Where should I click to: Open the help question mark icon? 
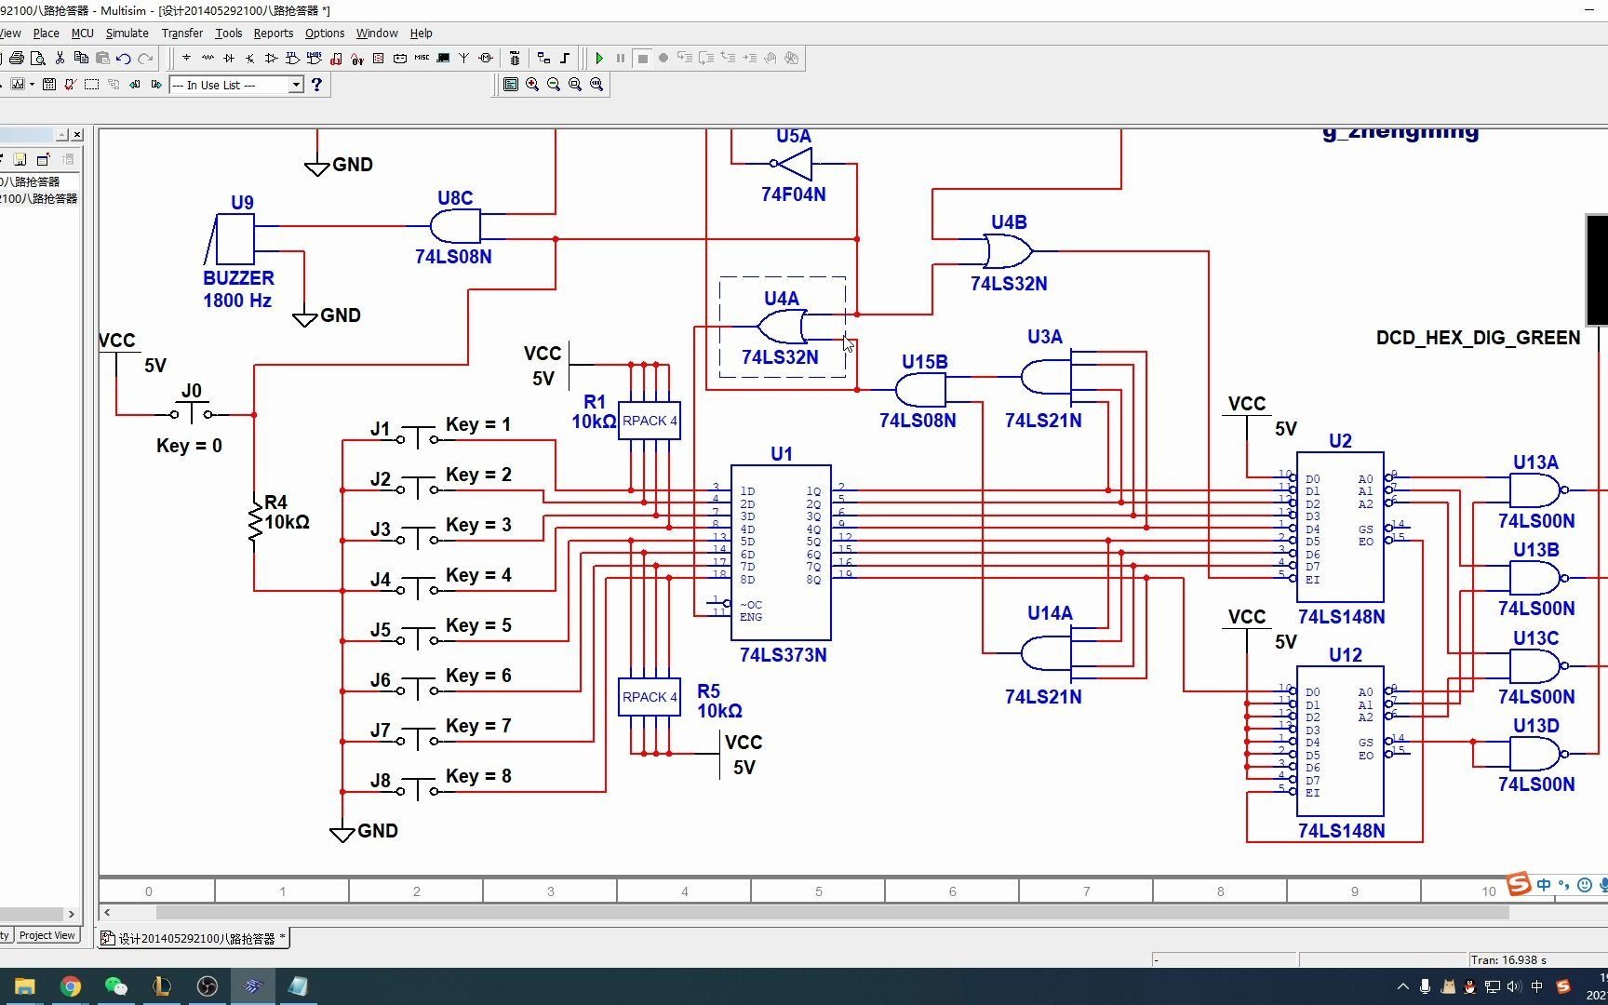click(317, 85)
